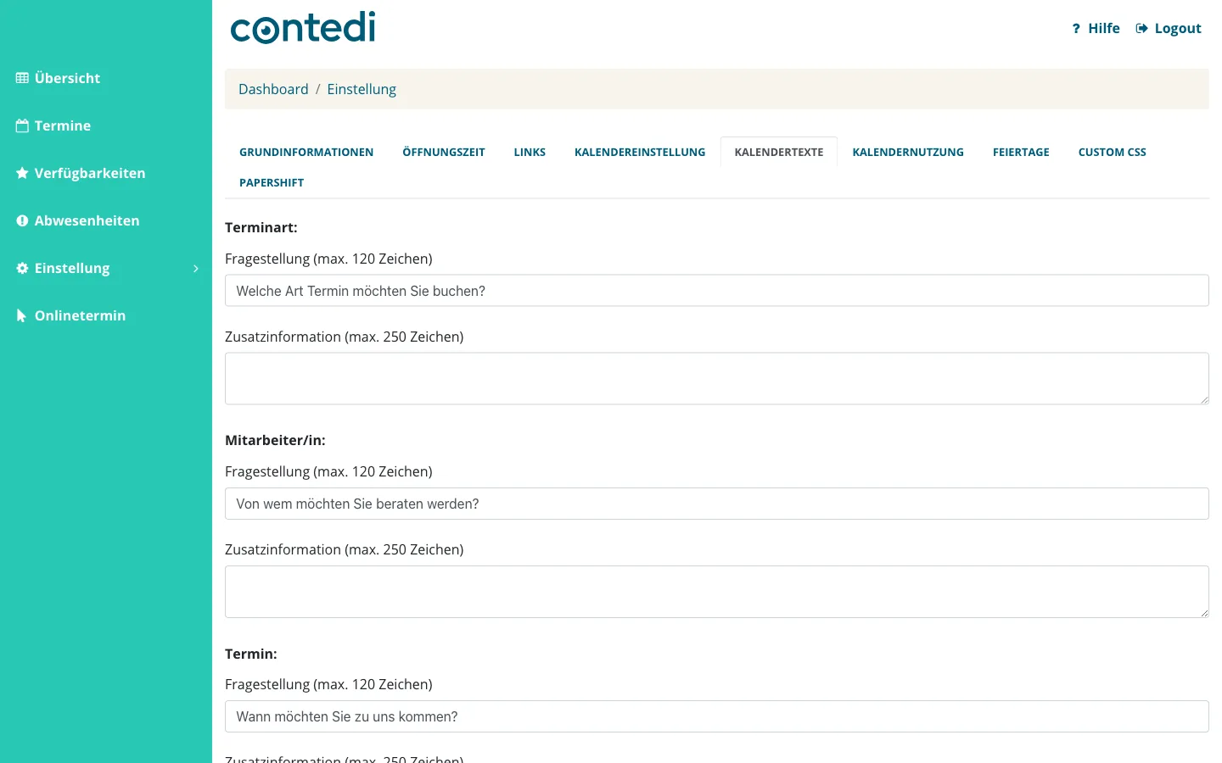Image resolution: width=1222 pixels, height=763 pixels.
Task: Click the Mitarbeiter/in Zusatzinformation text area
Action: (x=717, y=592)
